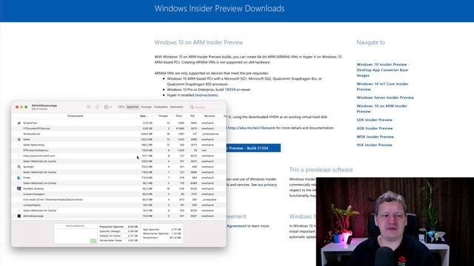Click the Spotlight magnifier icon in process list
Screen dimensions: 474x266
19,167
